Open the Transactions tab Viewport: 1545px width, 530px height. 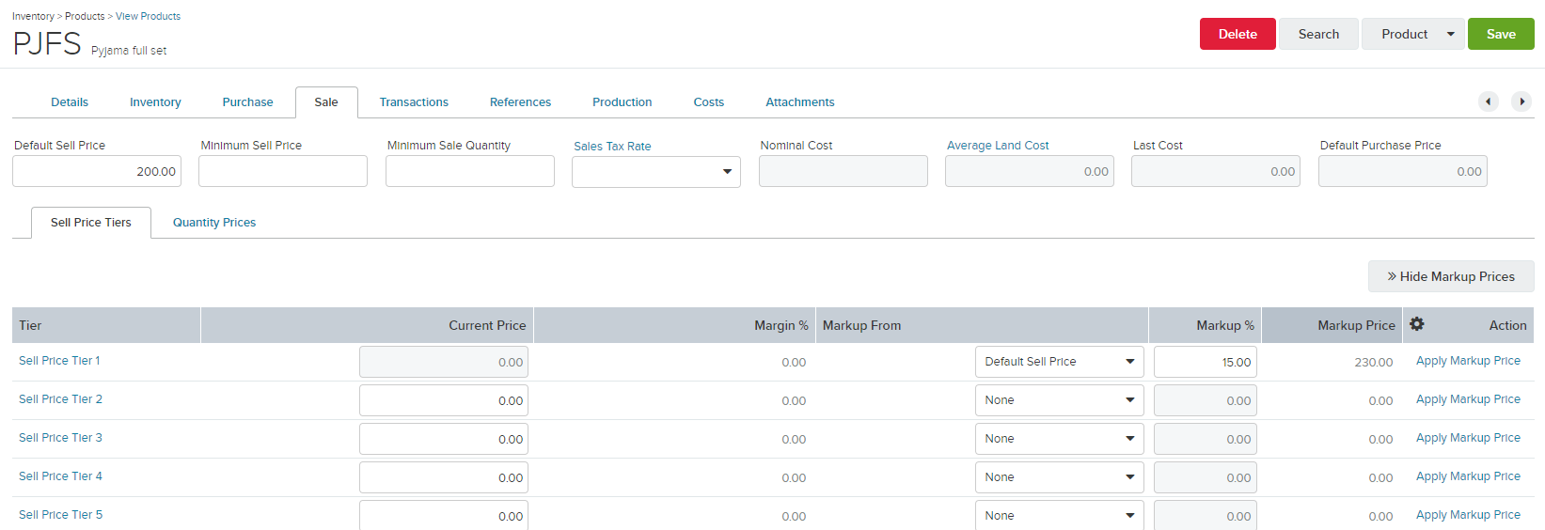point(414,102)
